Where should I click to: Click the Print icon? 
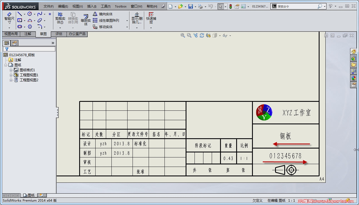tap(201, 6)
